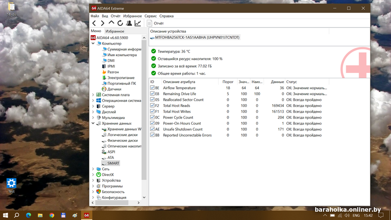The image size is (391, 220).
Task: Switch to the Избранное tab in side panel
Action: pyautogui.click(x=115, y=31)
